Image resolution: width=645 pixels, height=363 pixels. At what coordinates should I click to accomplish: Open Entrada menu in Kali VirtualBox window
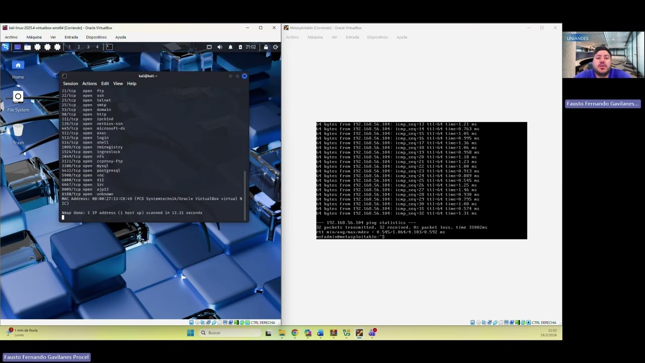pos(71,37)
